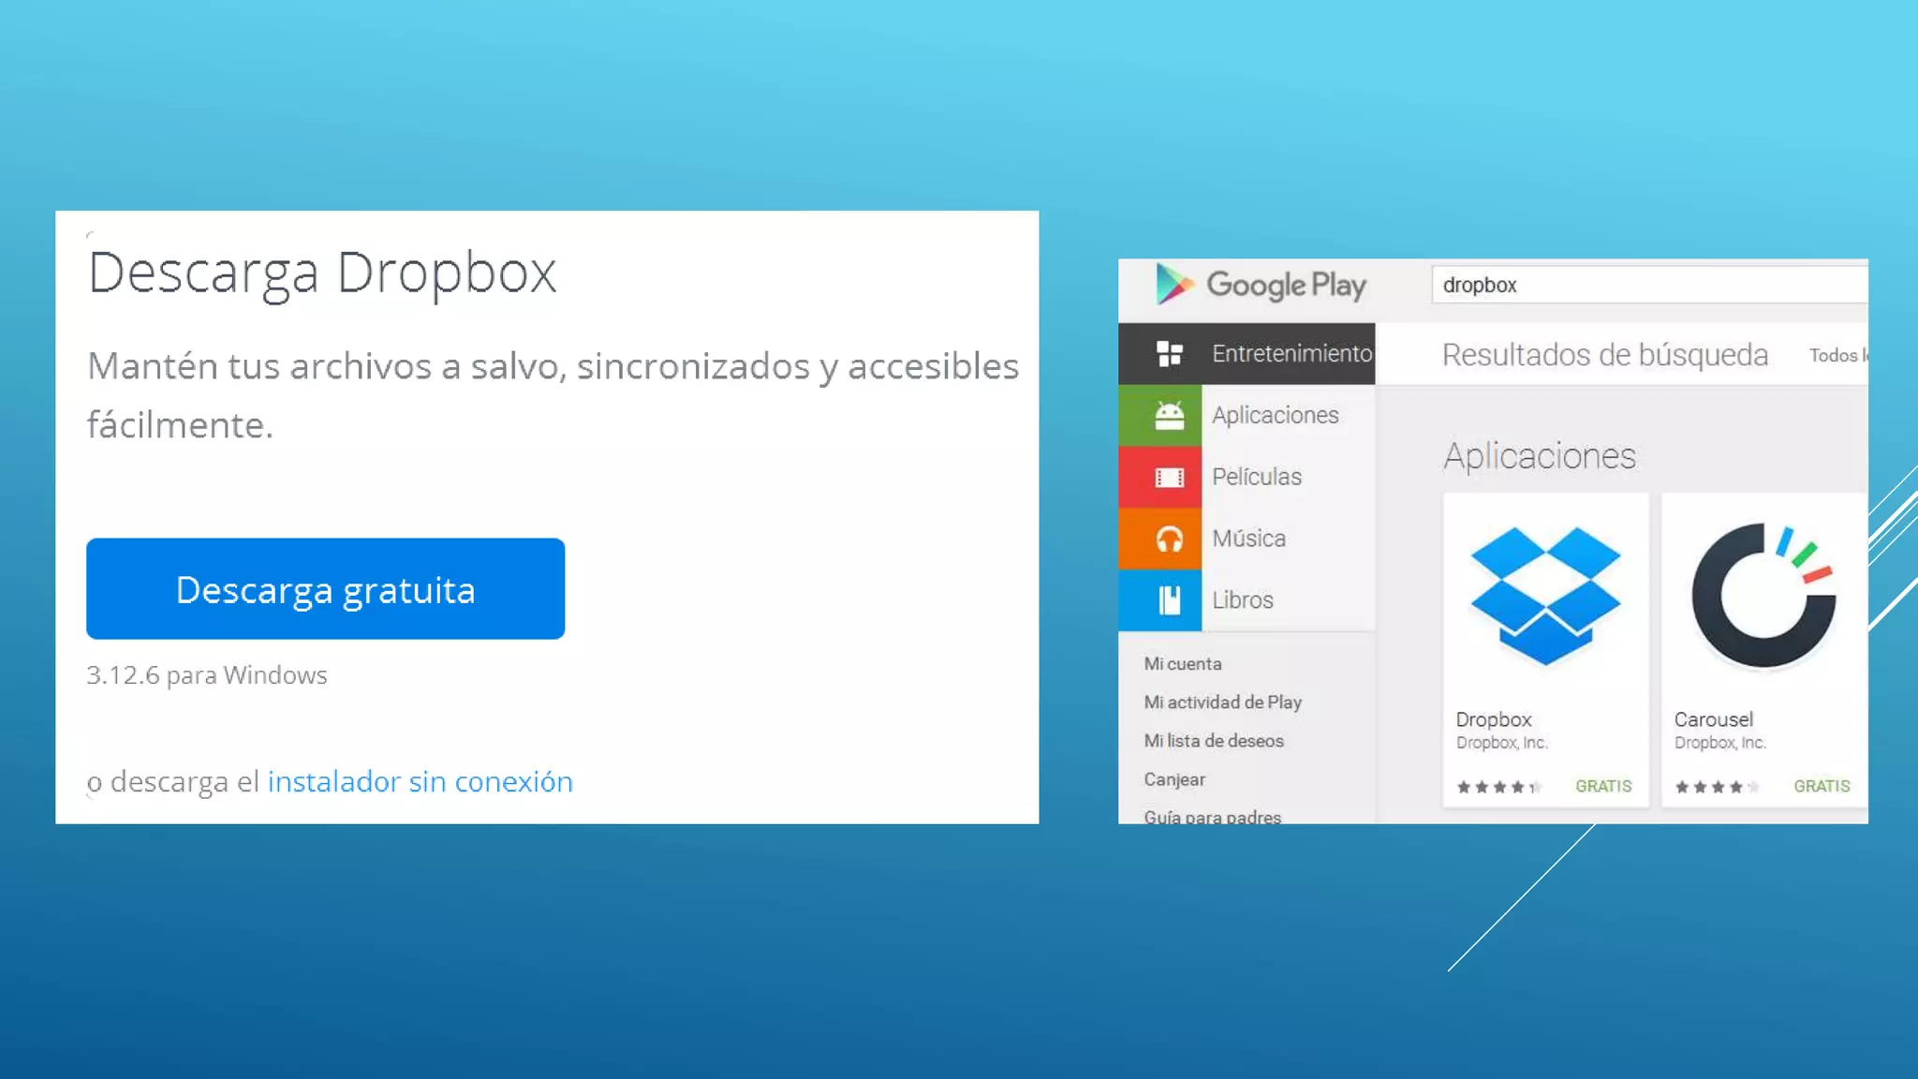Open Guía para padres link

click(x=1212, y=816)
